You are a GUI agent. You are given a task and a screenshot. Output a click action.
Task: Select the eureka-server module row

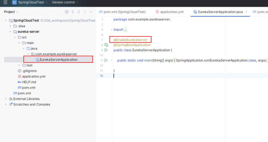point(29,32)
